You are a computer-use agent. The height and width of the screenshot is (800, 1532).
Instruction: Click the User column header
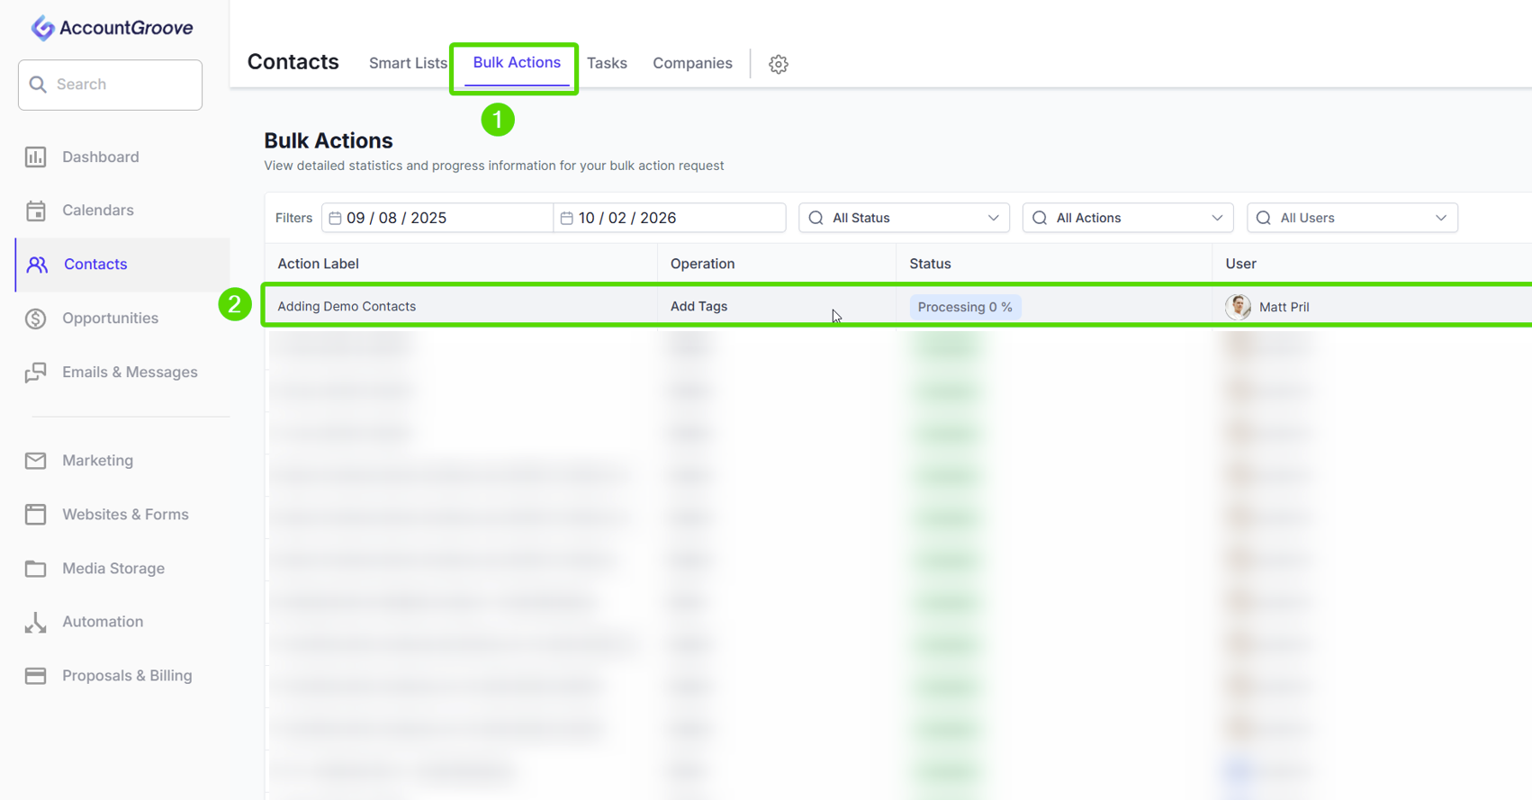(x=1240, y=264)
